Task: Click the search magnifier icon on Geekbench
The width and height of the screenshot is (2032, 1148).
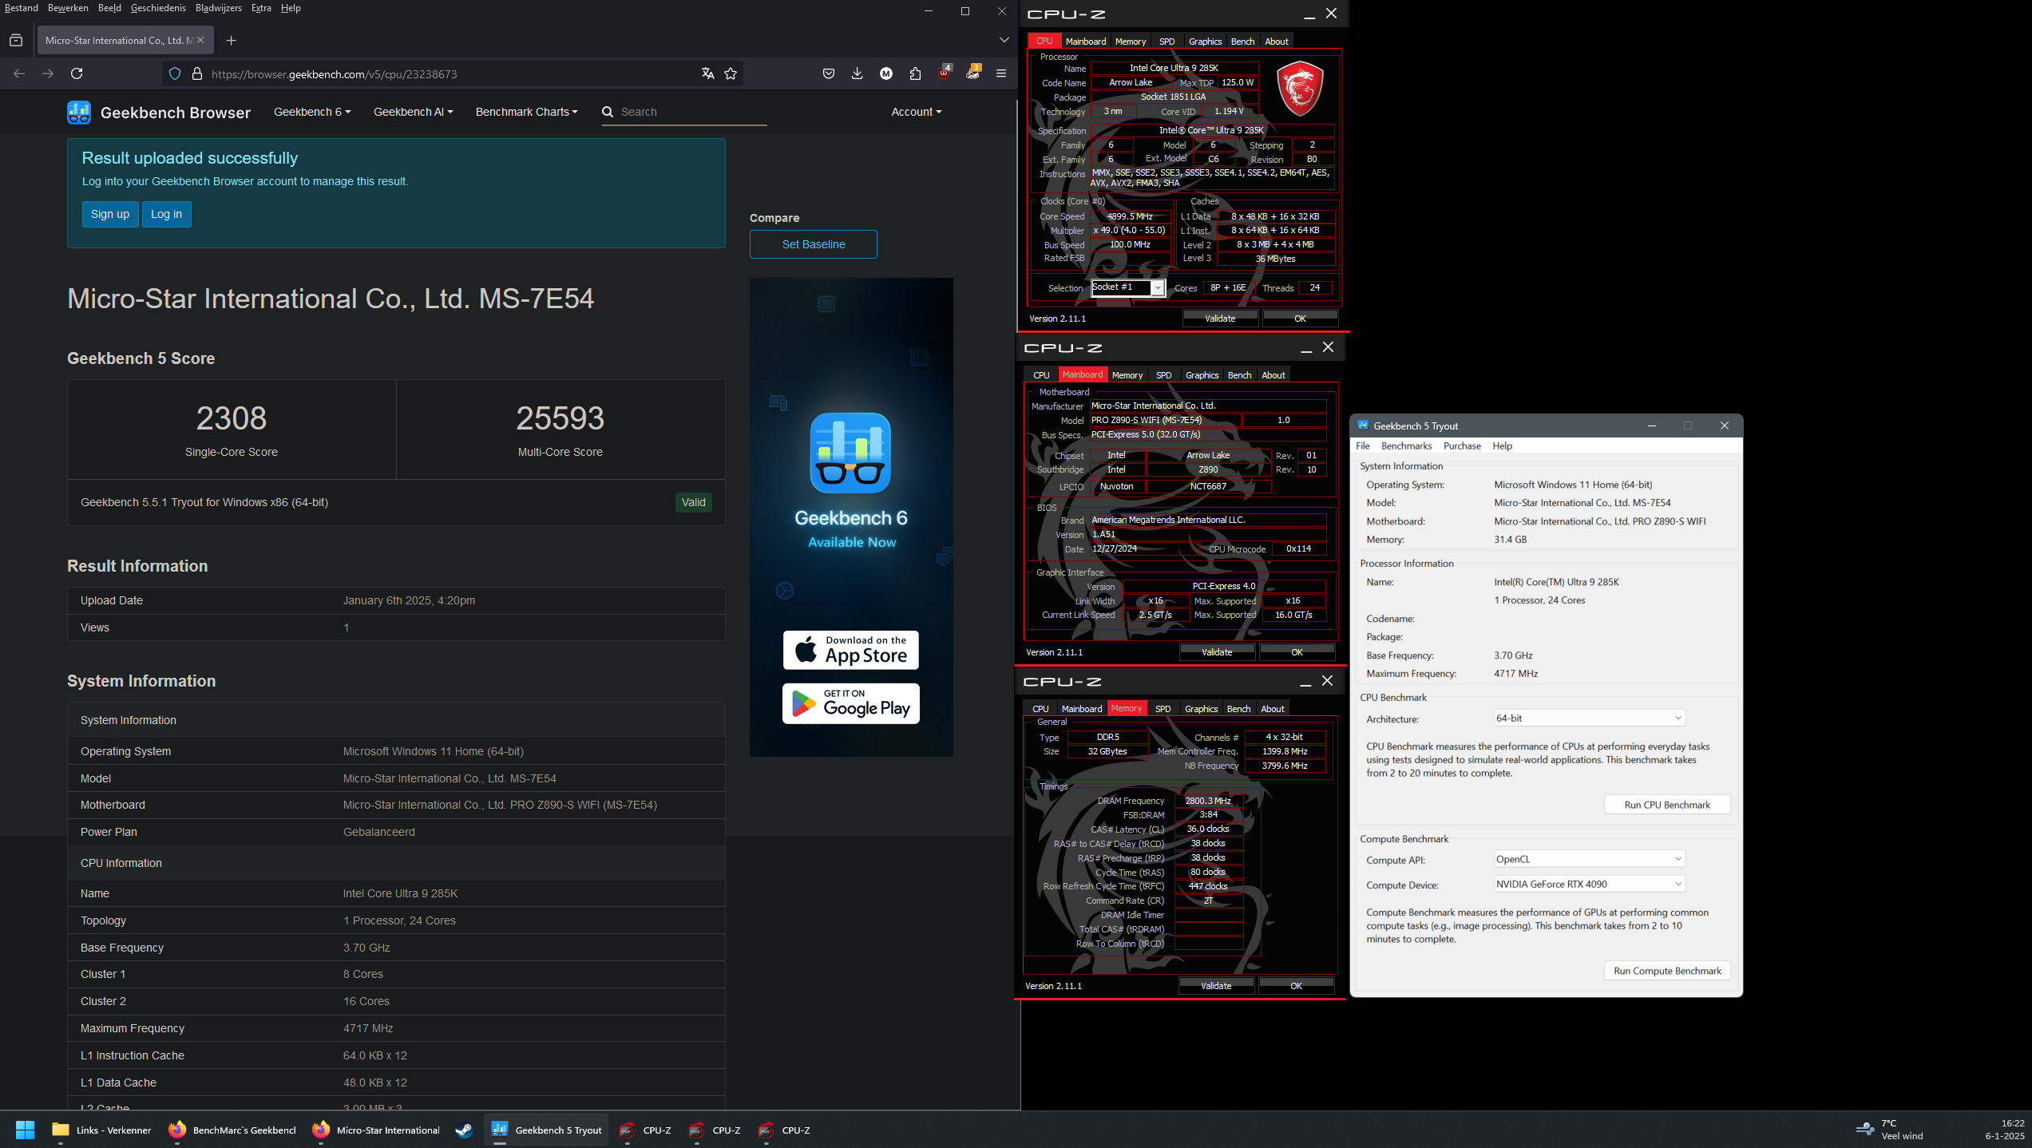Action: pos(608,112)
